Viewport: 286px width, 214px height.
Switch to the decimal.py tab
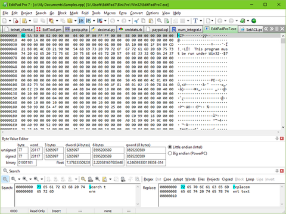point(104,30)
